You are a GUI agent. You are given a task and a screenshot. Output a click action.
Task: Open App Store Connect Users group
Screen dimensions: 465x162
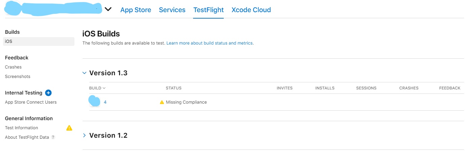pyautogui.click(x=31, y=102)
